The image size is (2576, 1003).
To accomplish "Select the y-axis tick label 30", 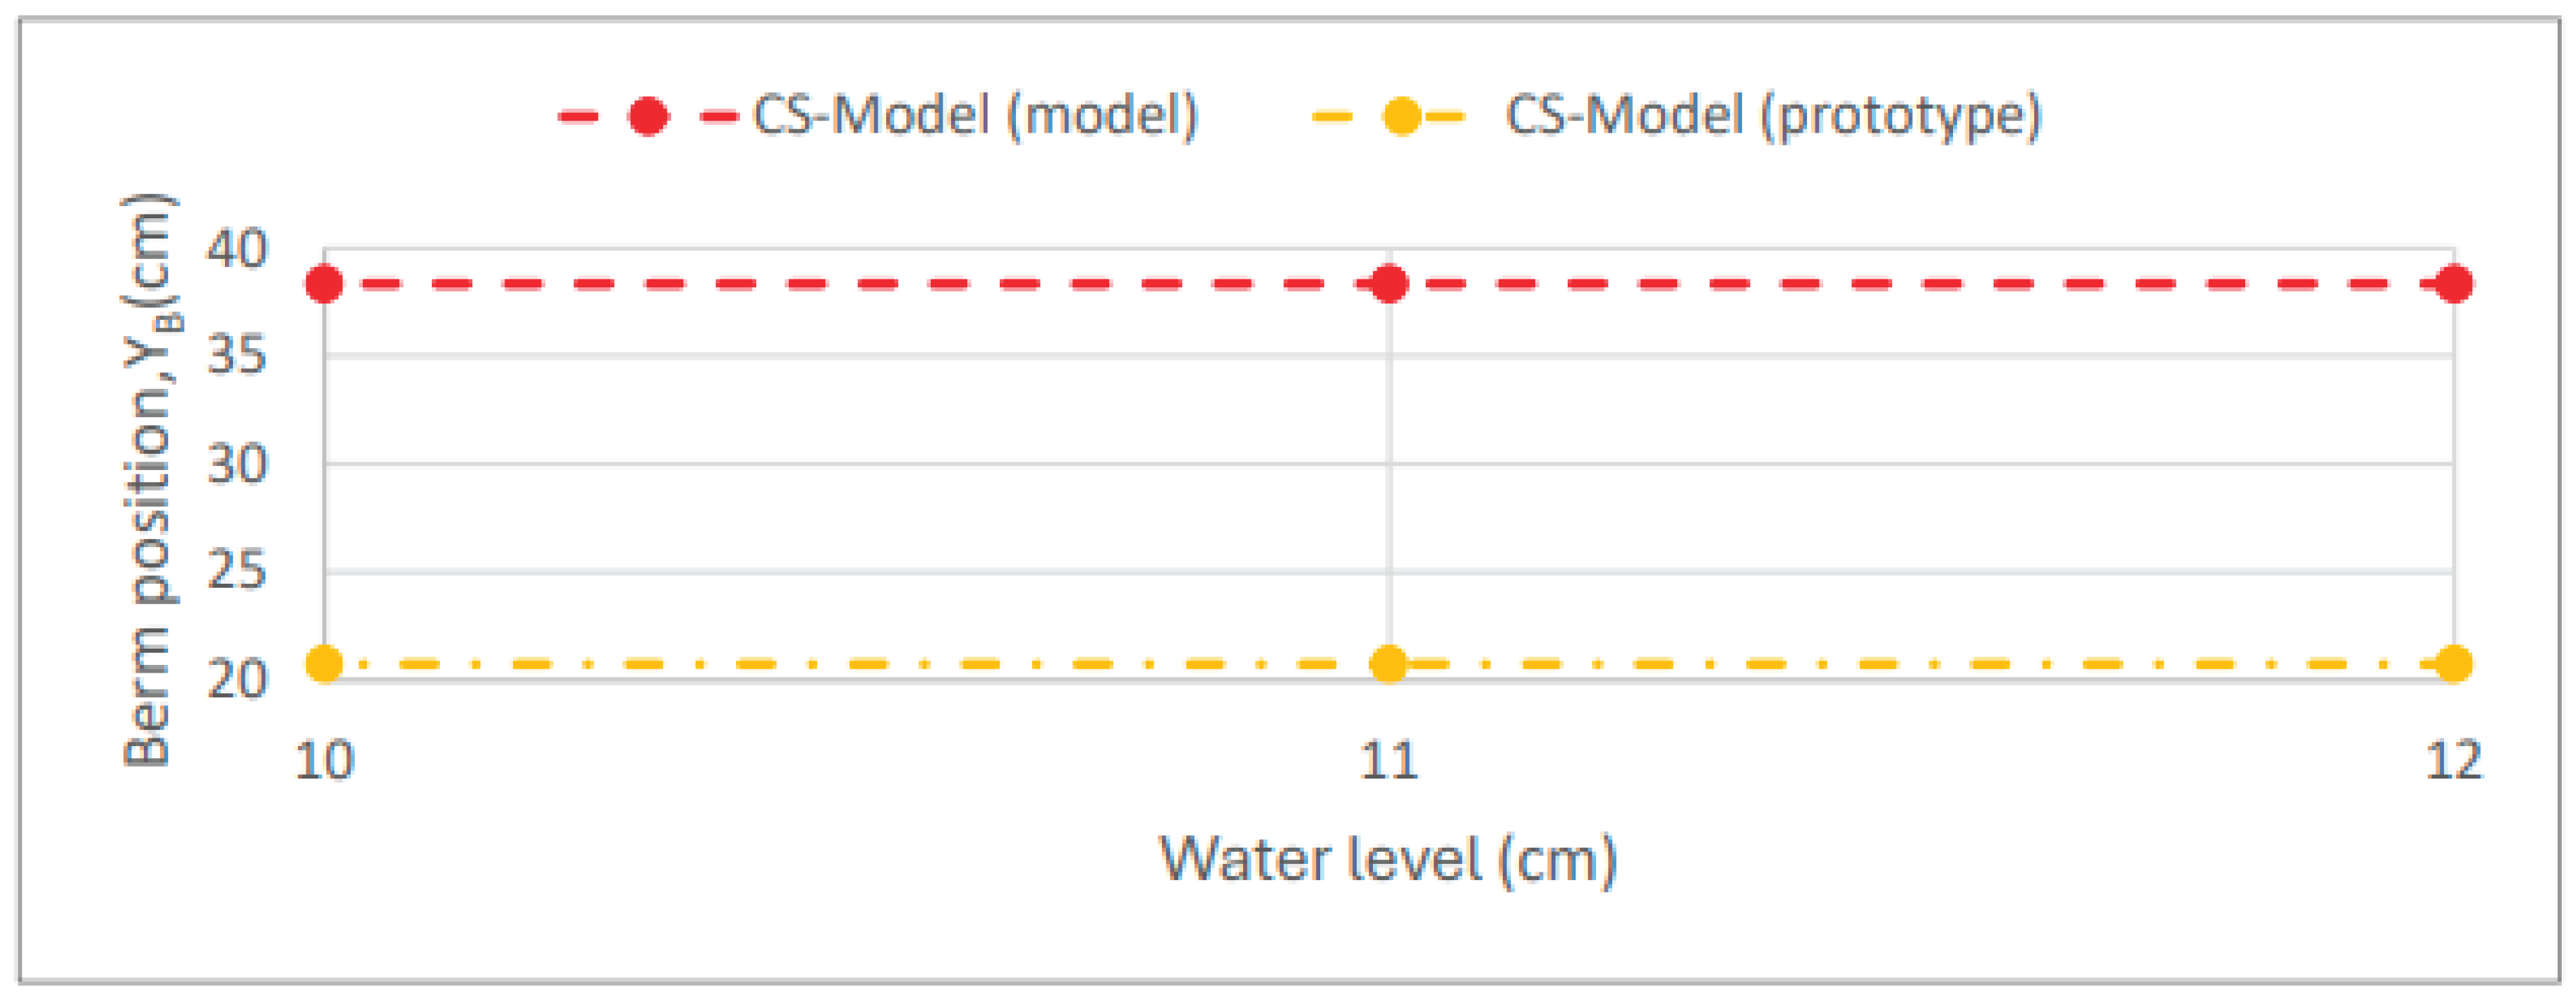I will [237, 464].
